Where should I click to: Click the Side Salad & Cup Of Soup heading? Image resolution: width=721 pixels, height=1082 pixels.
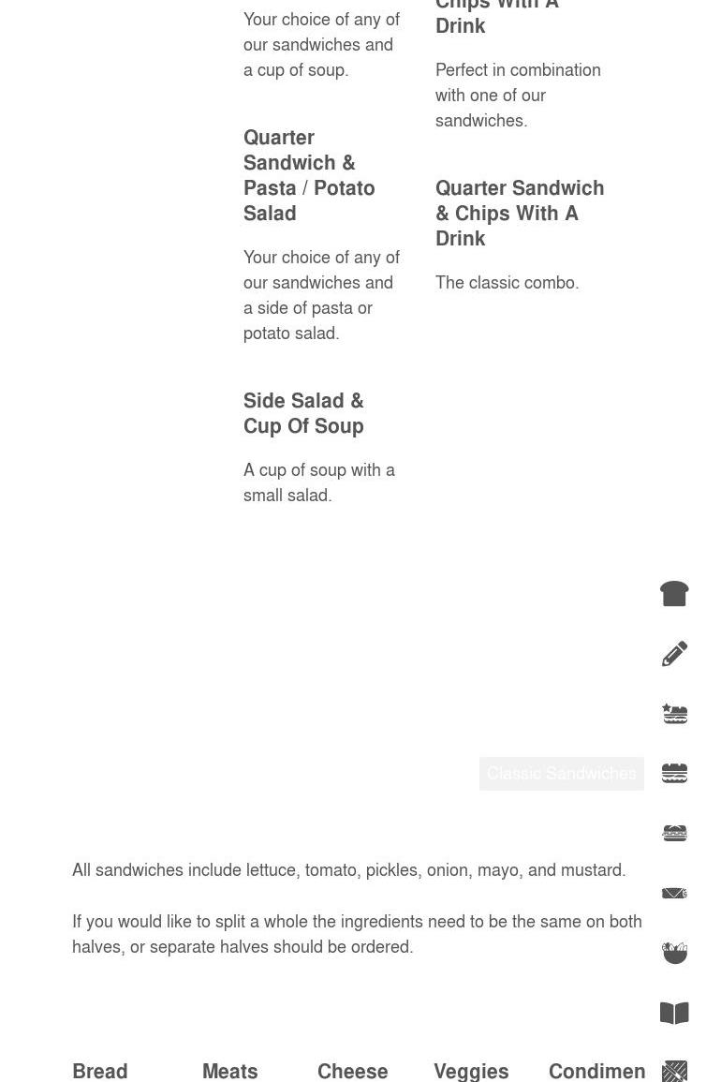(303, 413)
